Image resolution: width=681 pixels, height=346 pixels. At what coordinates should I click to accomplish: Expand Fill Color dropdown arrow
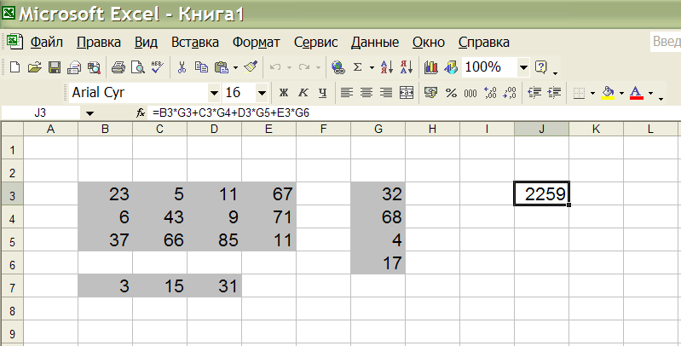coord(621,93)
